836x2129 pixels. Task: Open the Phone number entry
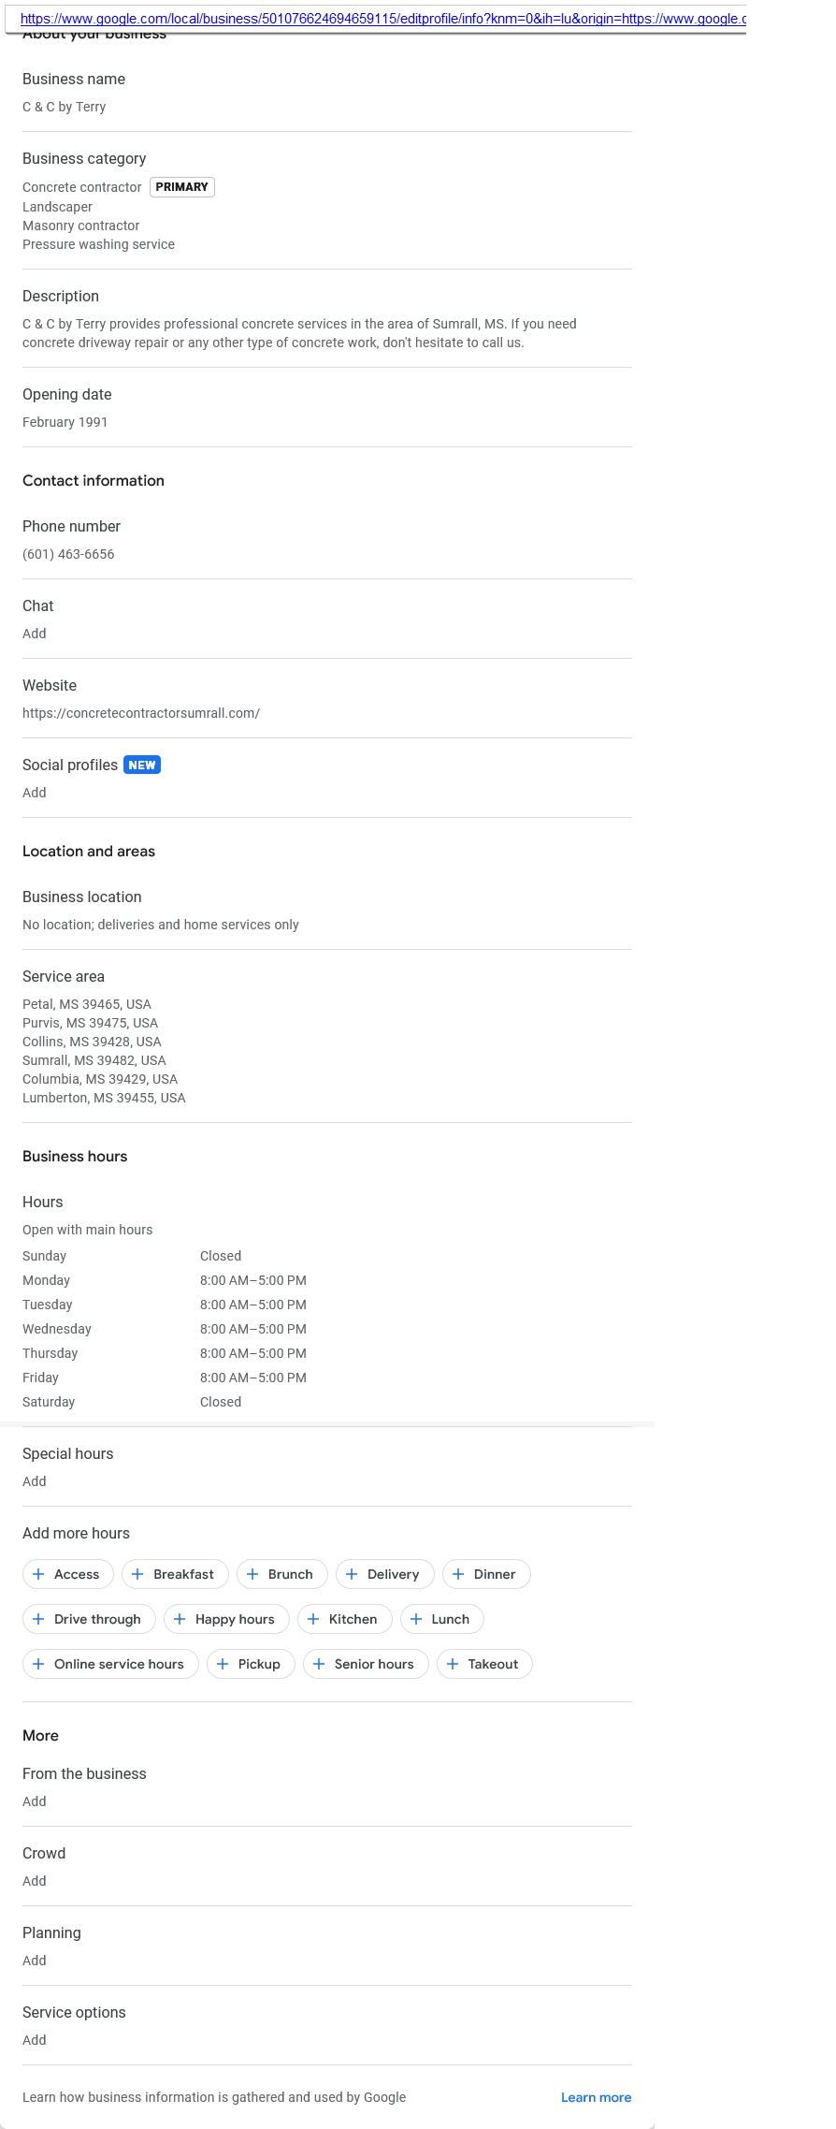coord(68,554)
